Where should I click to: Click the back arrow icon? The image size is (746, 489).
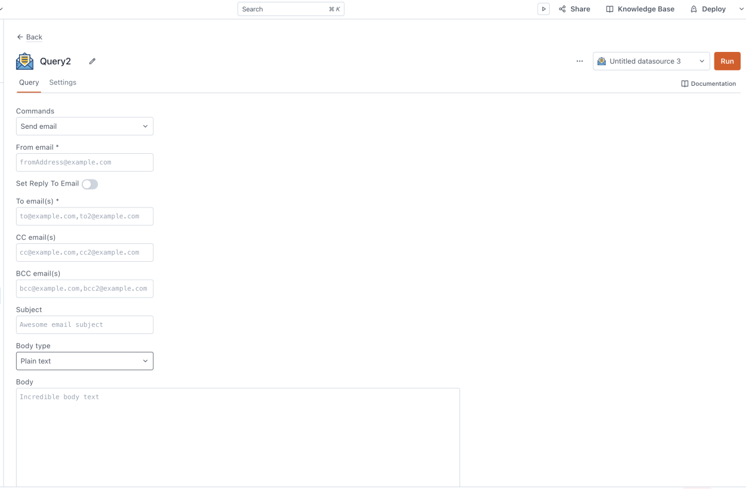(x=20, y=37)
